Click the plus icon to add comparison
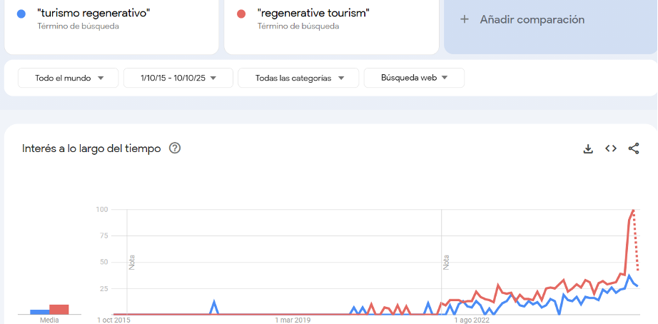This screenshot has width=658, height=324. [465, 19]
